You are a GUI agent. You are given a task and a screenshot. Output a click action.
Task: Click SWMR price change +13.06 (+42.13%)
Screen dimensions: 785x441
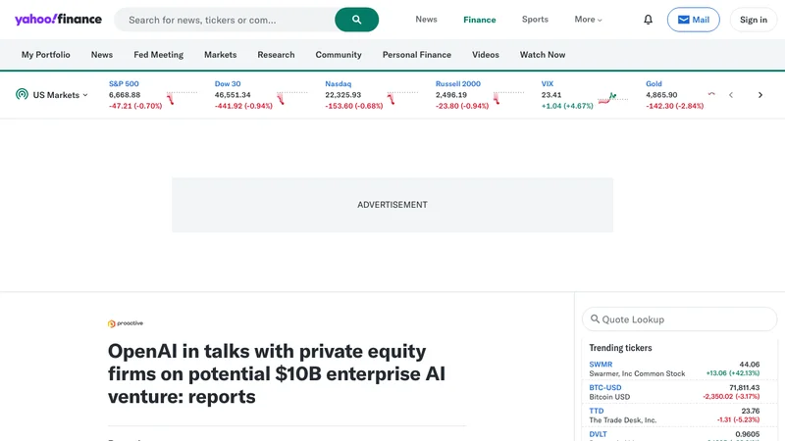[732, 373]
